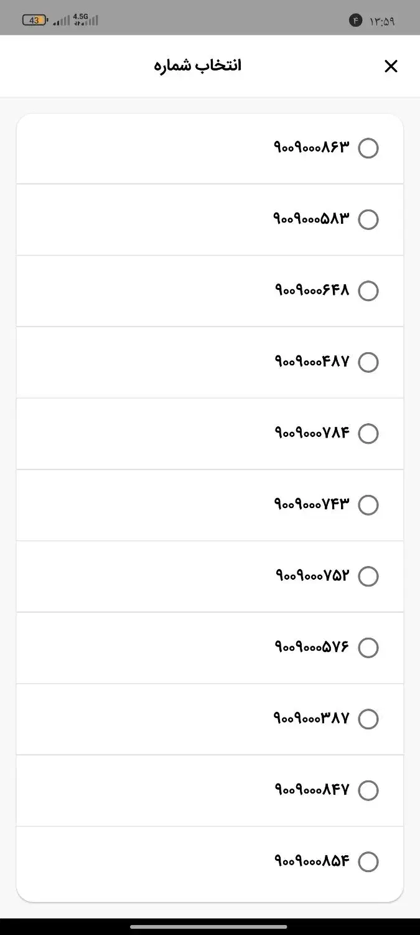Select the radio button for number ۹۰۰۹۰۰۰۷۴۳
Viewport: 420px width, 935px height.
[368, 505]
